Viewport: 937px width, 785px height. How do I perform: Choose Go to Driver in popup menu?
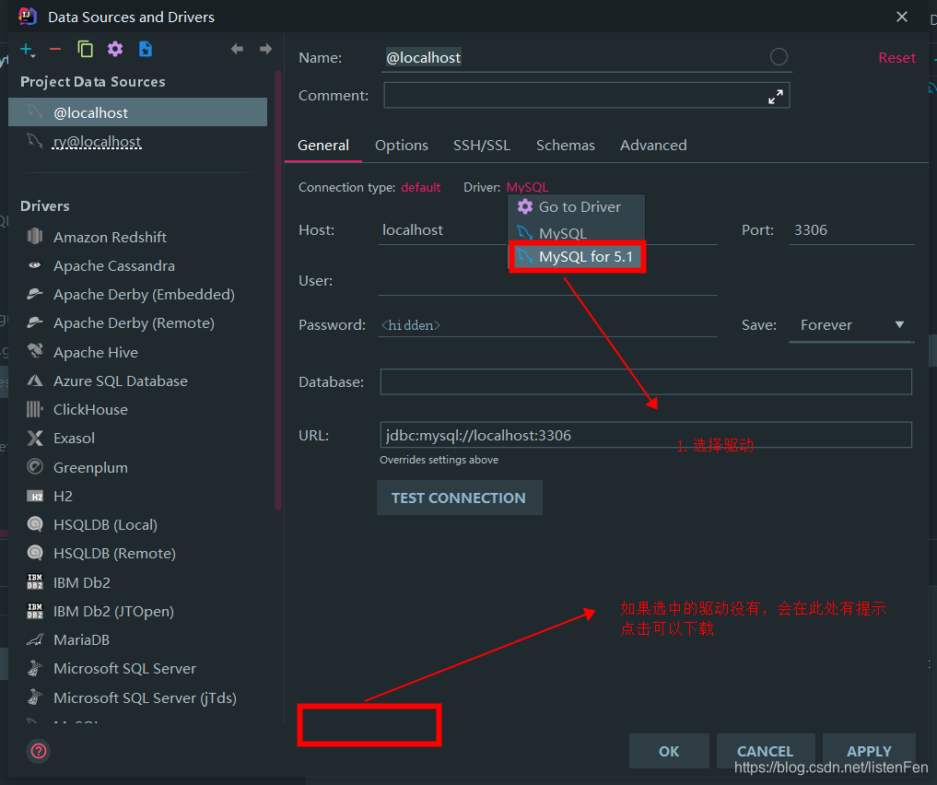(577, 207)
